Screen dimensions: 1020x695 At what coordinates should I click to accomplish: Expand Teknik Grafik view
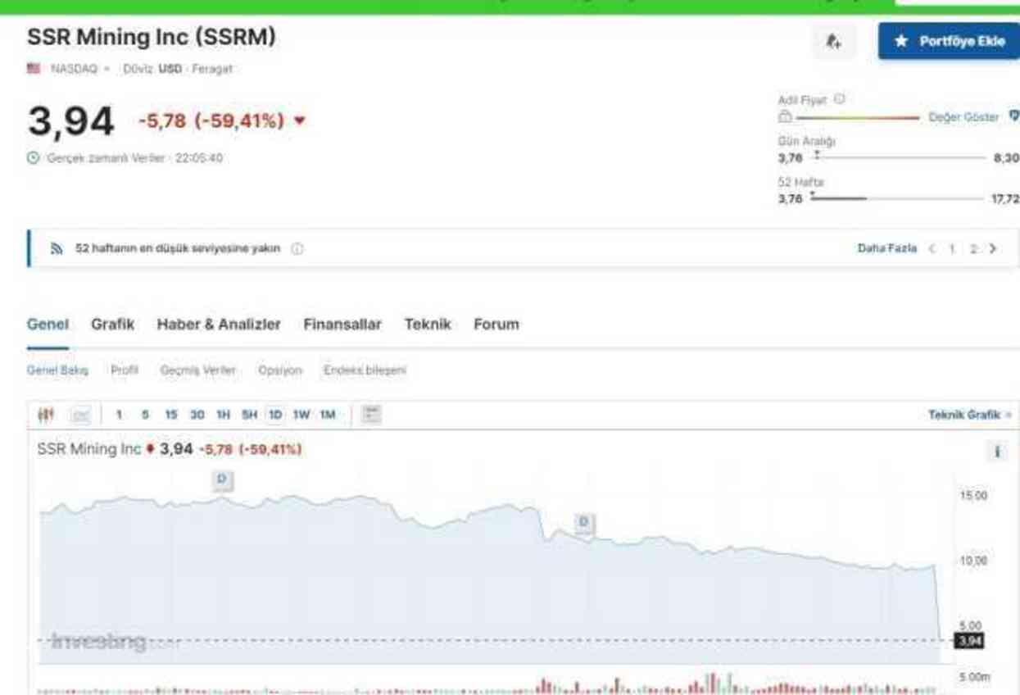pos(969,415)
